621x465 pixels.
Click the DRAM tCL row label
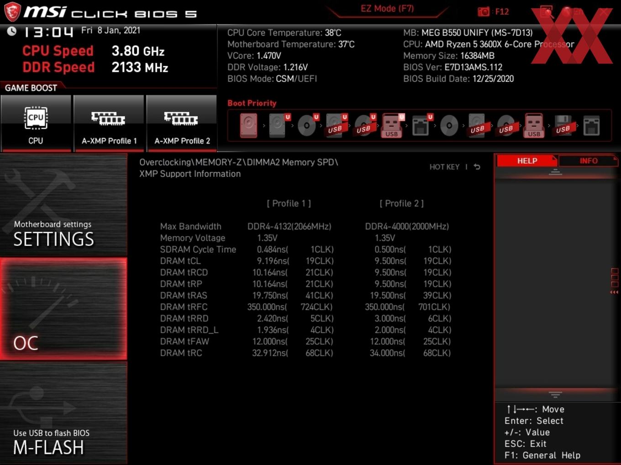(180, 261)
